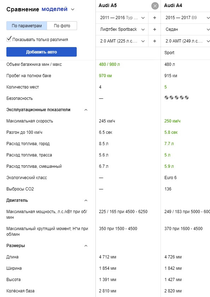Open the Audi A5 generation dropdown
The image size is (210, 297).
pyautogui.click(x=122, y=18)
